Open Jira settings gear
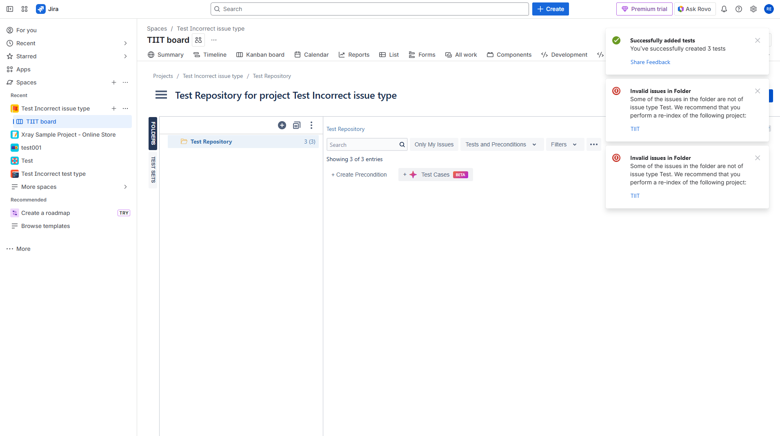The width and height of the screenshot is (780, 436). [x=753, y=9]
